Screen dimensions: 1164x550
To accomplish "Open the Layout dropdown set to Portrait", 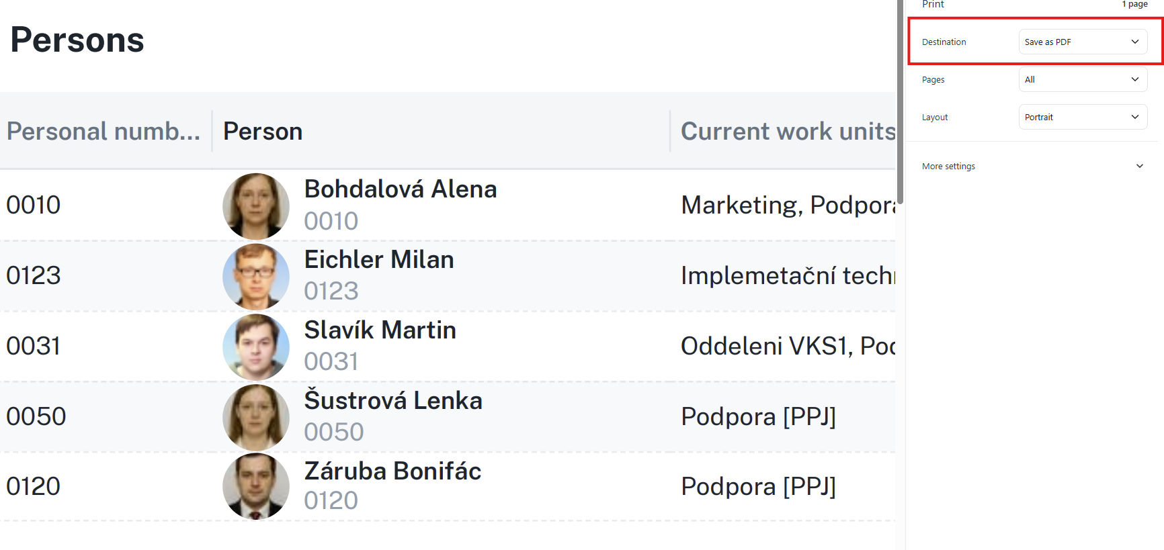I will [x=1082, y=117].
